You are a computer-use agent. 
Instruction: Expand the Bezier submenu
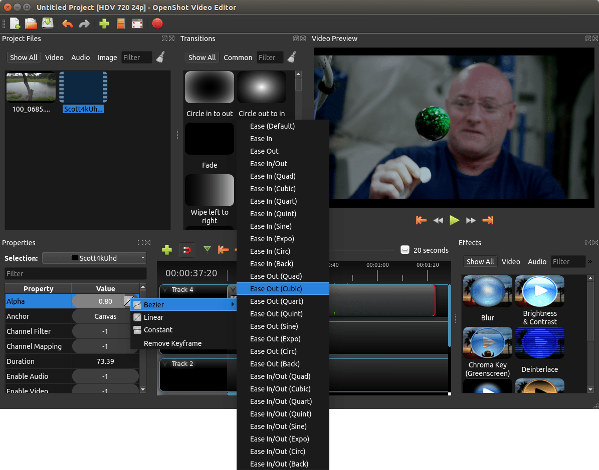pos(183,305)
